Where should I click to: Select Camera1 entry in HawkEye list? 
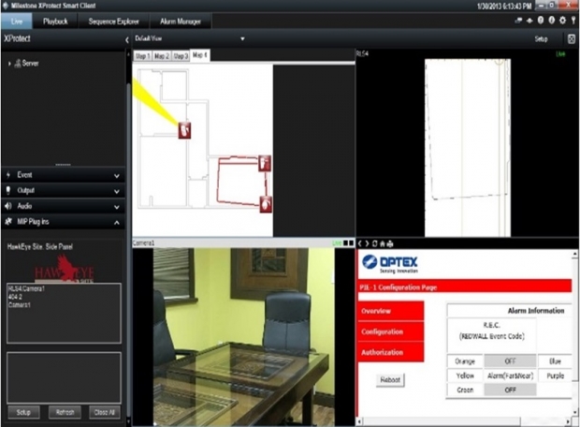(x=20, y=304)
